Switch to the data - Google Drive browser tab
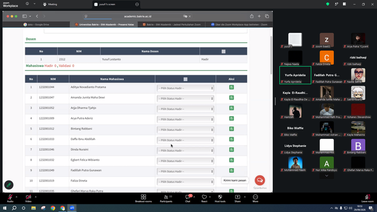The height and width of the screenshot is (212, 377). (37, 25)
